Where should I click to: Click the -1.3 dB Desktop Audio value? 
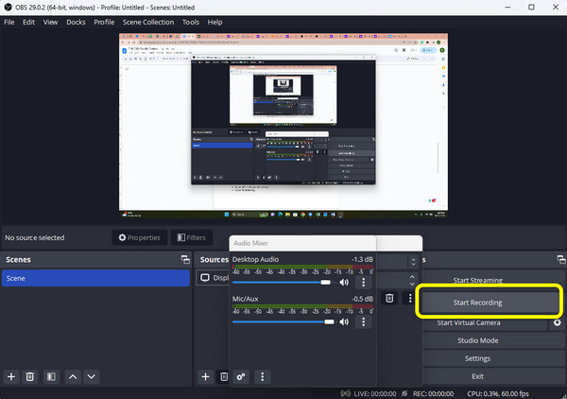[362, 259]
